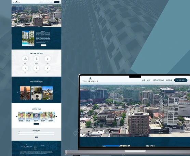
Task: Click the Clairmont logo in the laptop screen header
Action: pos(90,80)
